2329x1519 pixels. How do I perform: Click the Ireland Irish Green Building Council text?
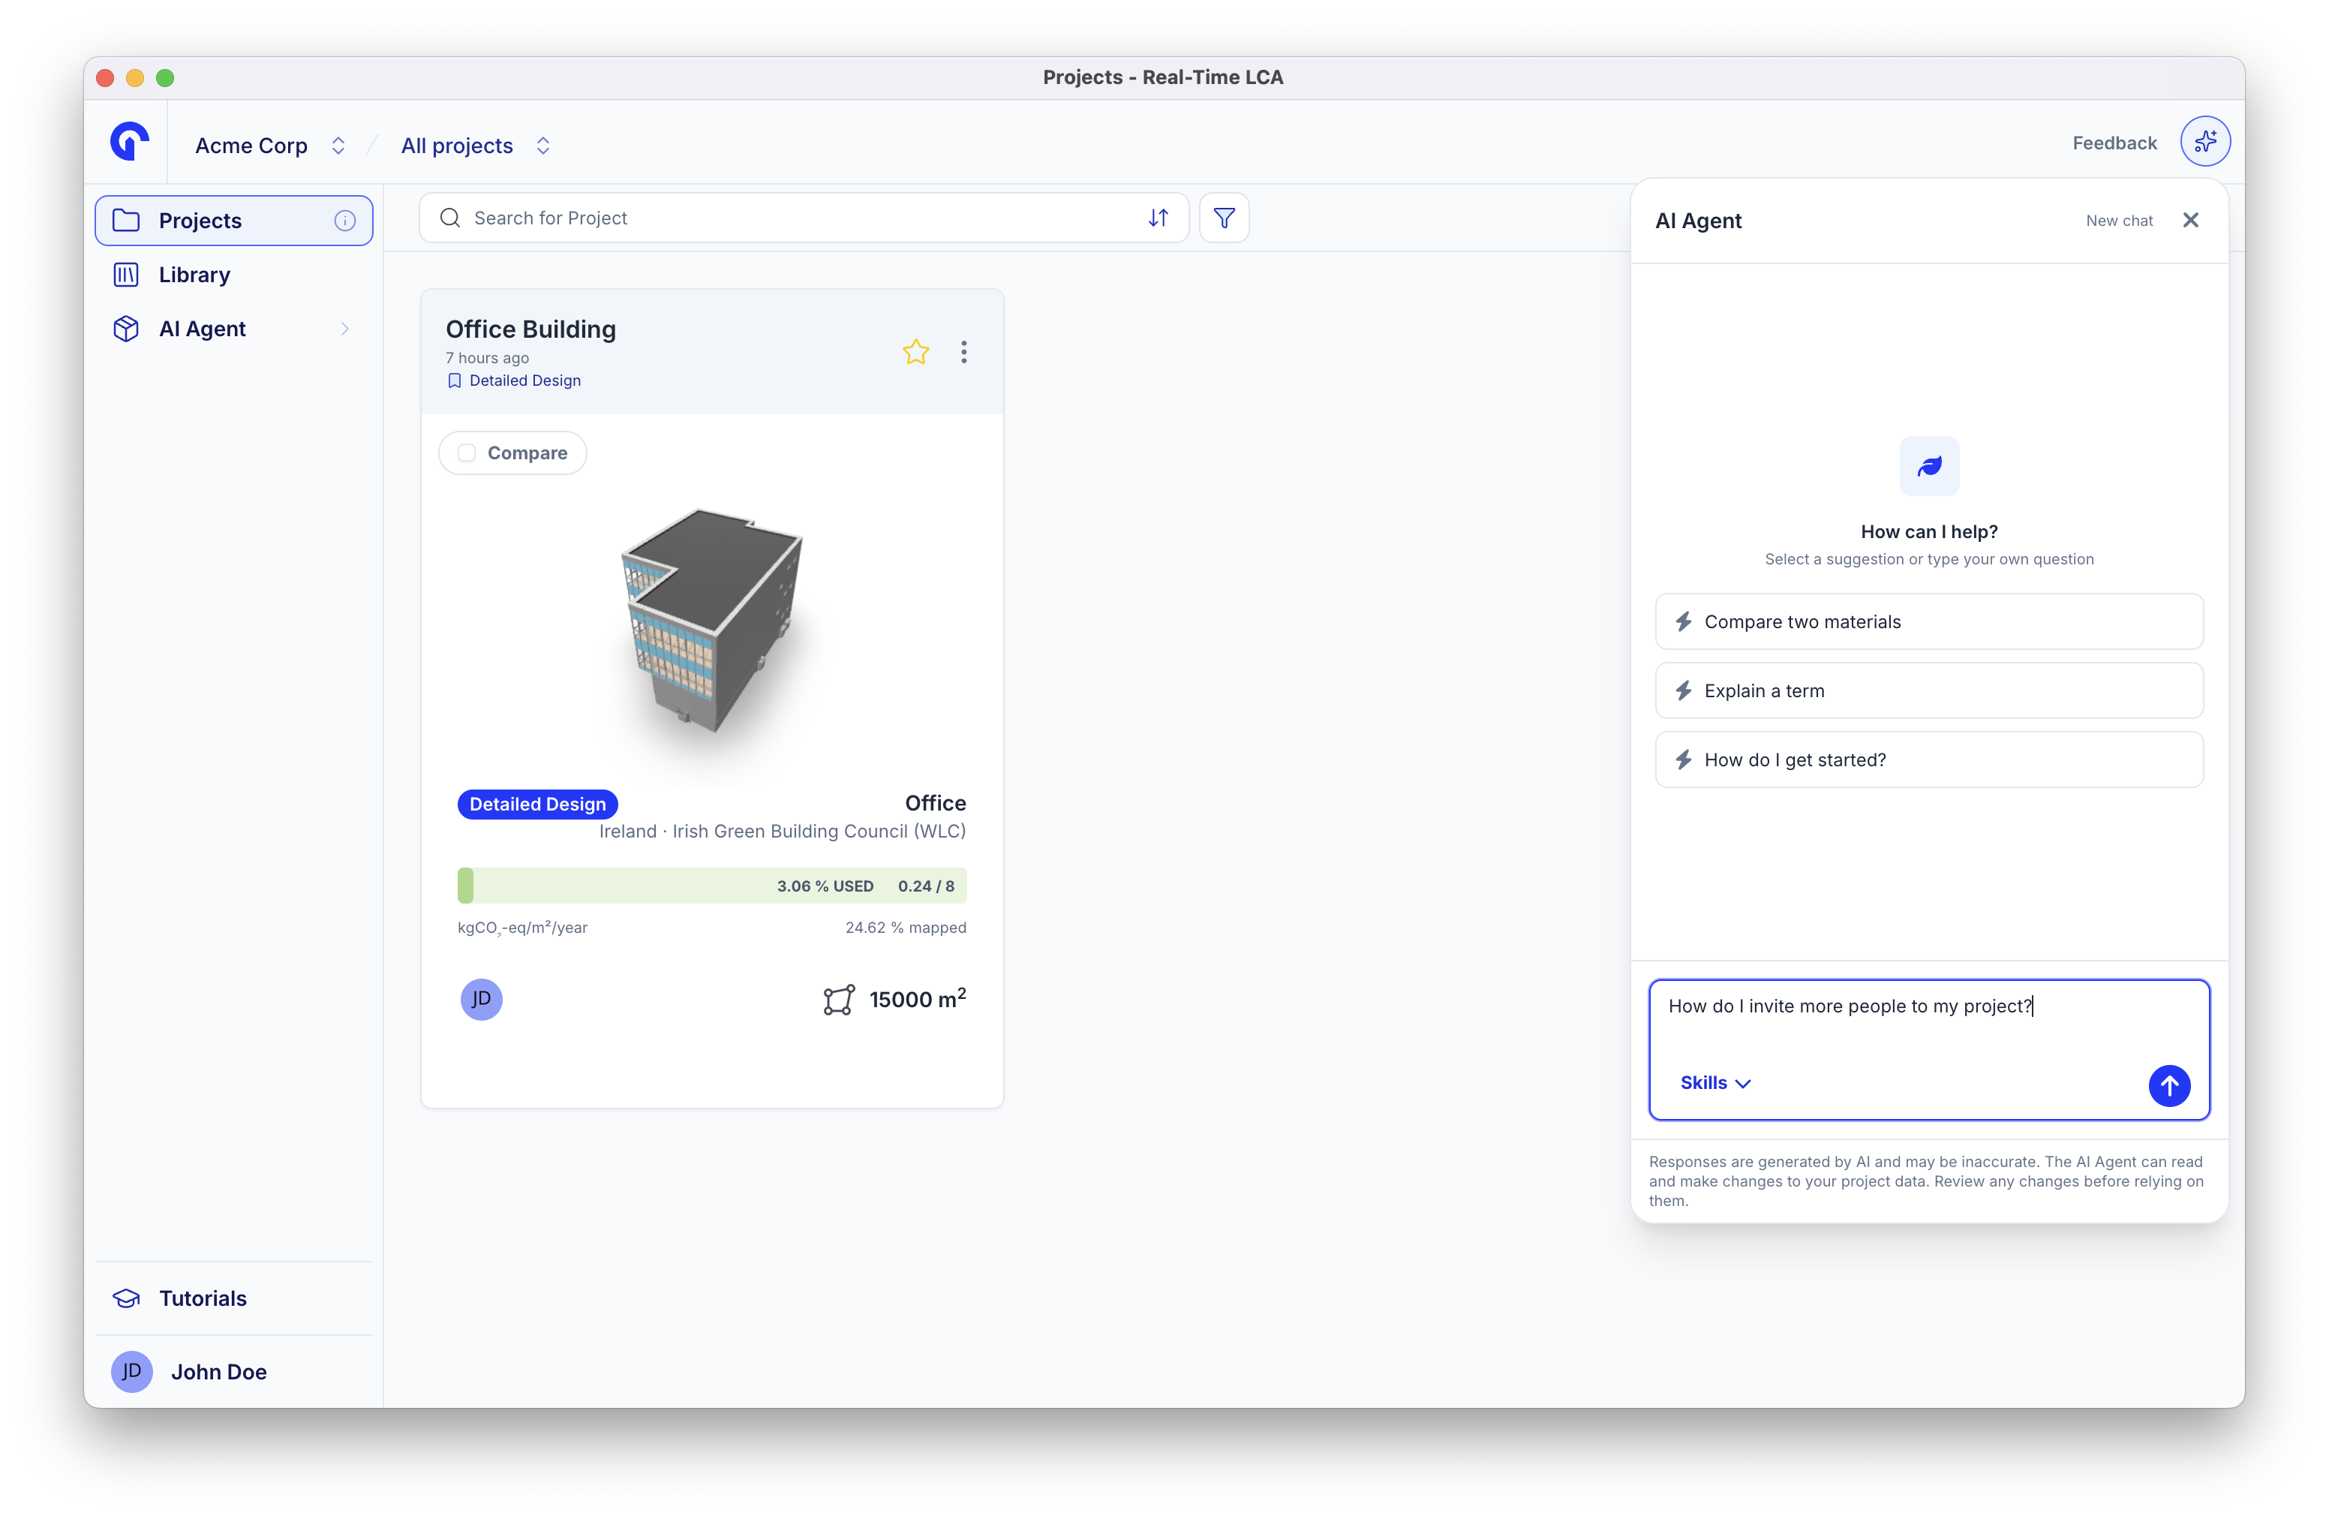782,831
